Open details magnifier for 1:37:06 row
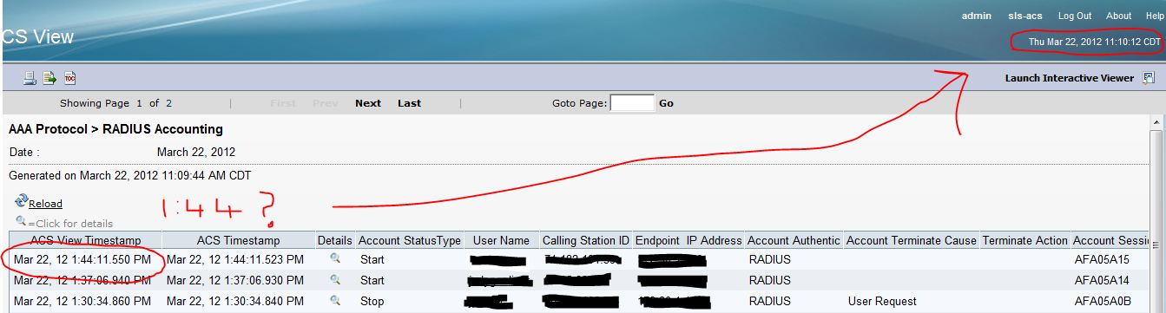 [334, 280]
